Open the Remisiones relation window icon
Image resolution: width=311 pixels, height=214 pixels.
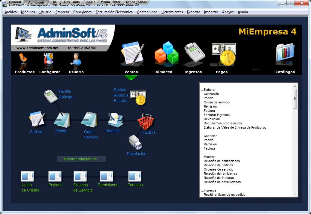point(107,176)
